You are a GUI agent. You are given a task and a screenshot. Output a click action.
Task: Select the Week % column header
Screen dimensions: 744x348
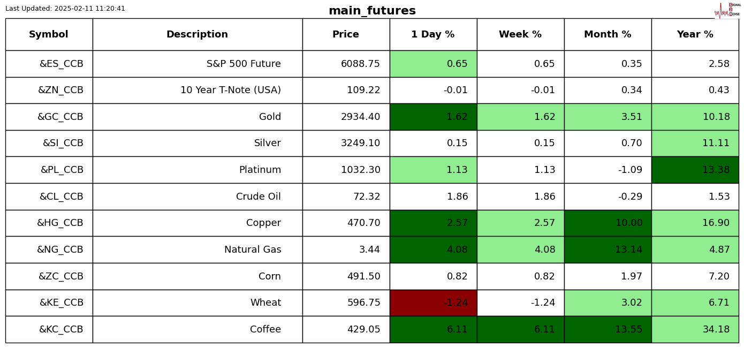[x=520, y=35]
